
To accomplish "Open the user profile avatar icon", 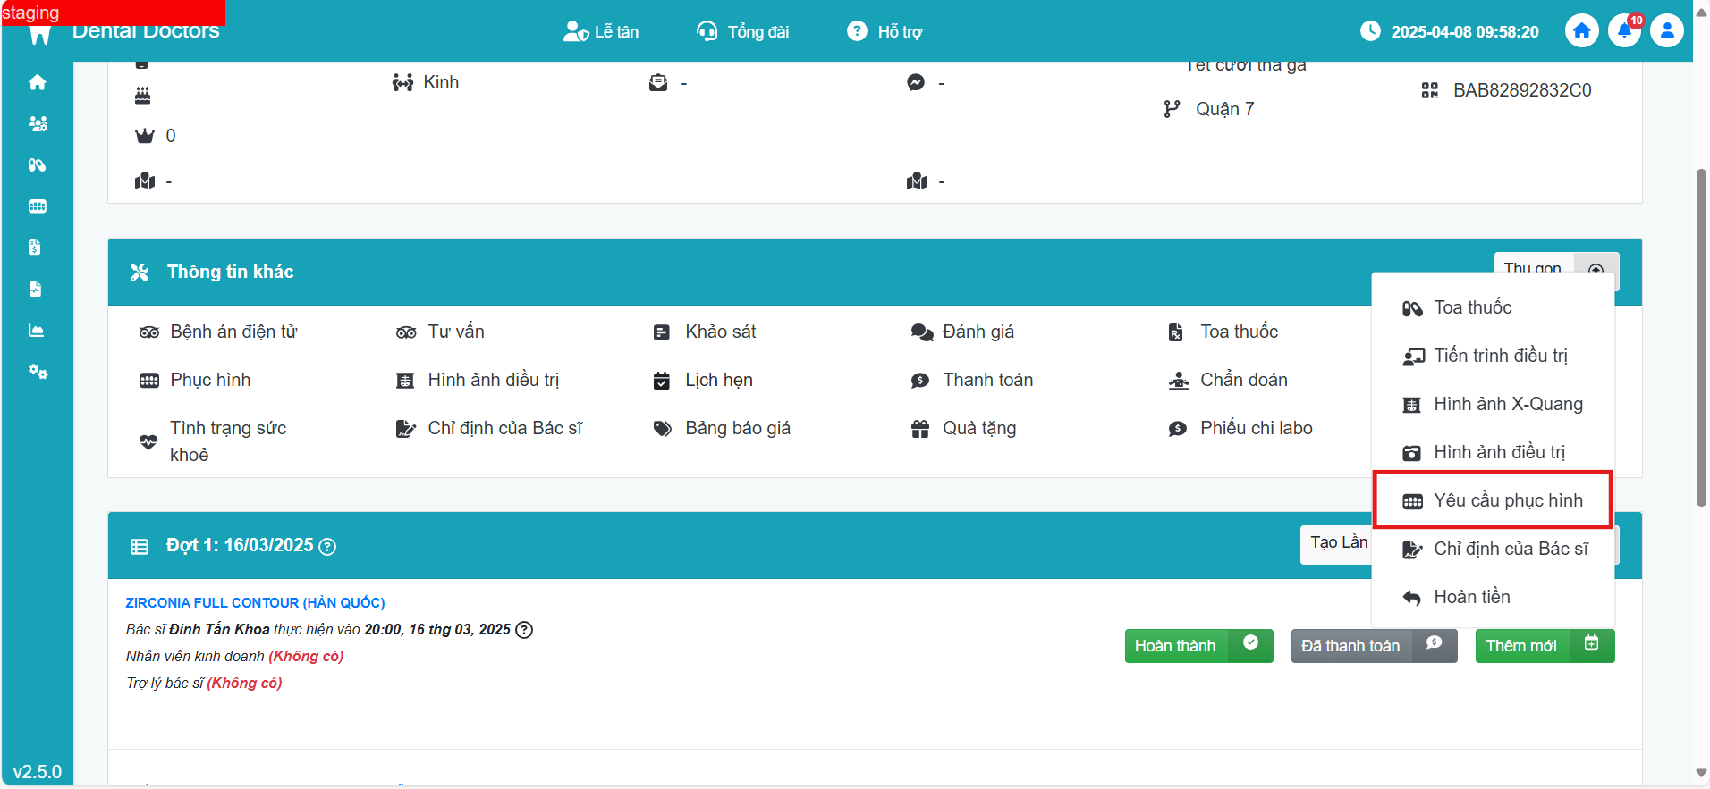I will 1666,31.
